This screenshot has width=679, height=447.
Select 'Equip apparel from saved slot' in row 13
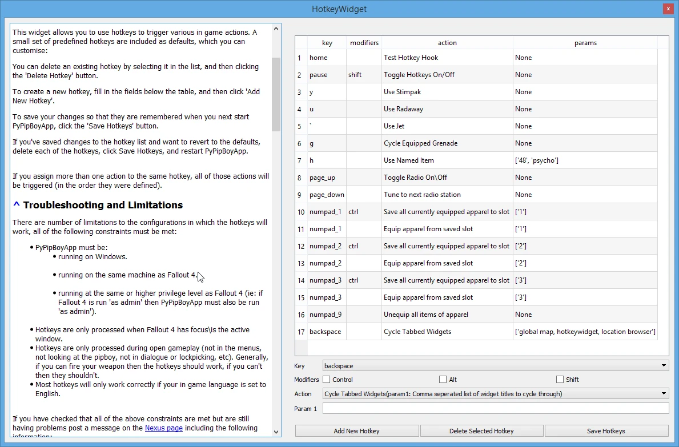click(447, 263)
